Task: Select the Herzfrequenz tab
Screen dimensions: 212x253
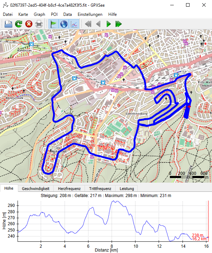Action: pos(69,189)
